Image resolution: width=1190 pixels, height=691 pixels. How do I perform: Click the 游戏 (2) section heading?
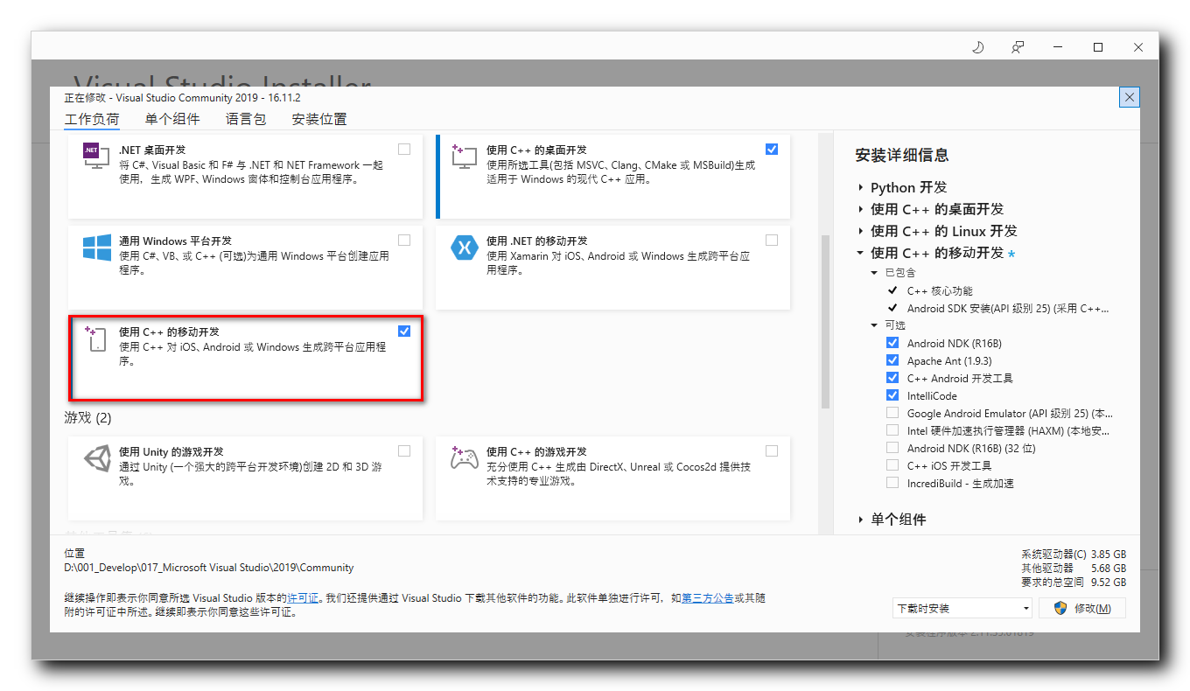[x=88, y=418]
